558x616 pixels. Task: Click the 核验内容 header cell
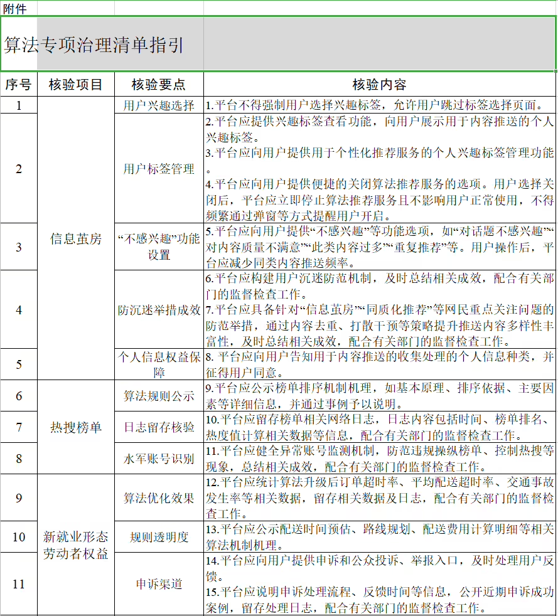pos(379,85)
